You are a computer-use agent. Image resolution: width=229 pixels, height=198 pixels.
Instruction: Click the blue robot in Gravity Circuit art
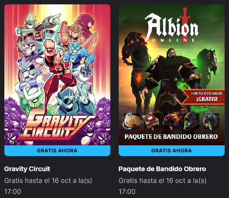(x=77, y=54)
